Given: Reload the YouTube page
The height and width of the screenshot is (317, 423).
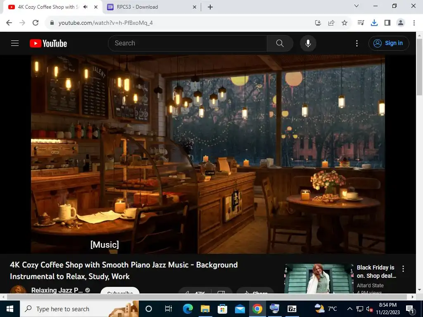Looking at the screenshot, I should (36, 23).
